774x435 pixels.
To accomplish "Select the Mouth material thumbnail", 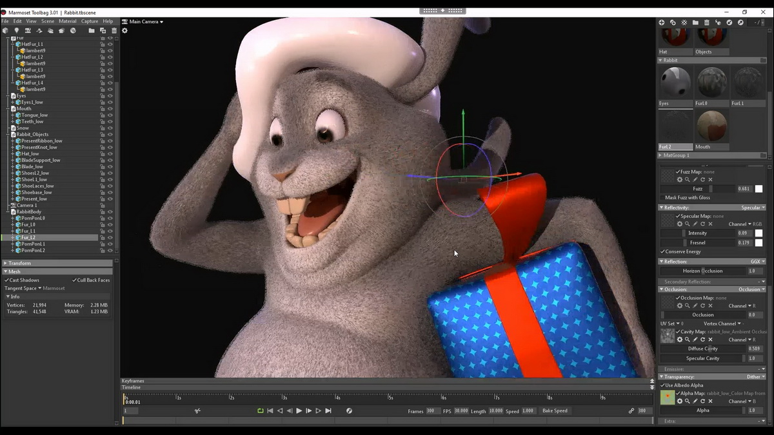I will pyautogui.click(x=711, y=126).
